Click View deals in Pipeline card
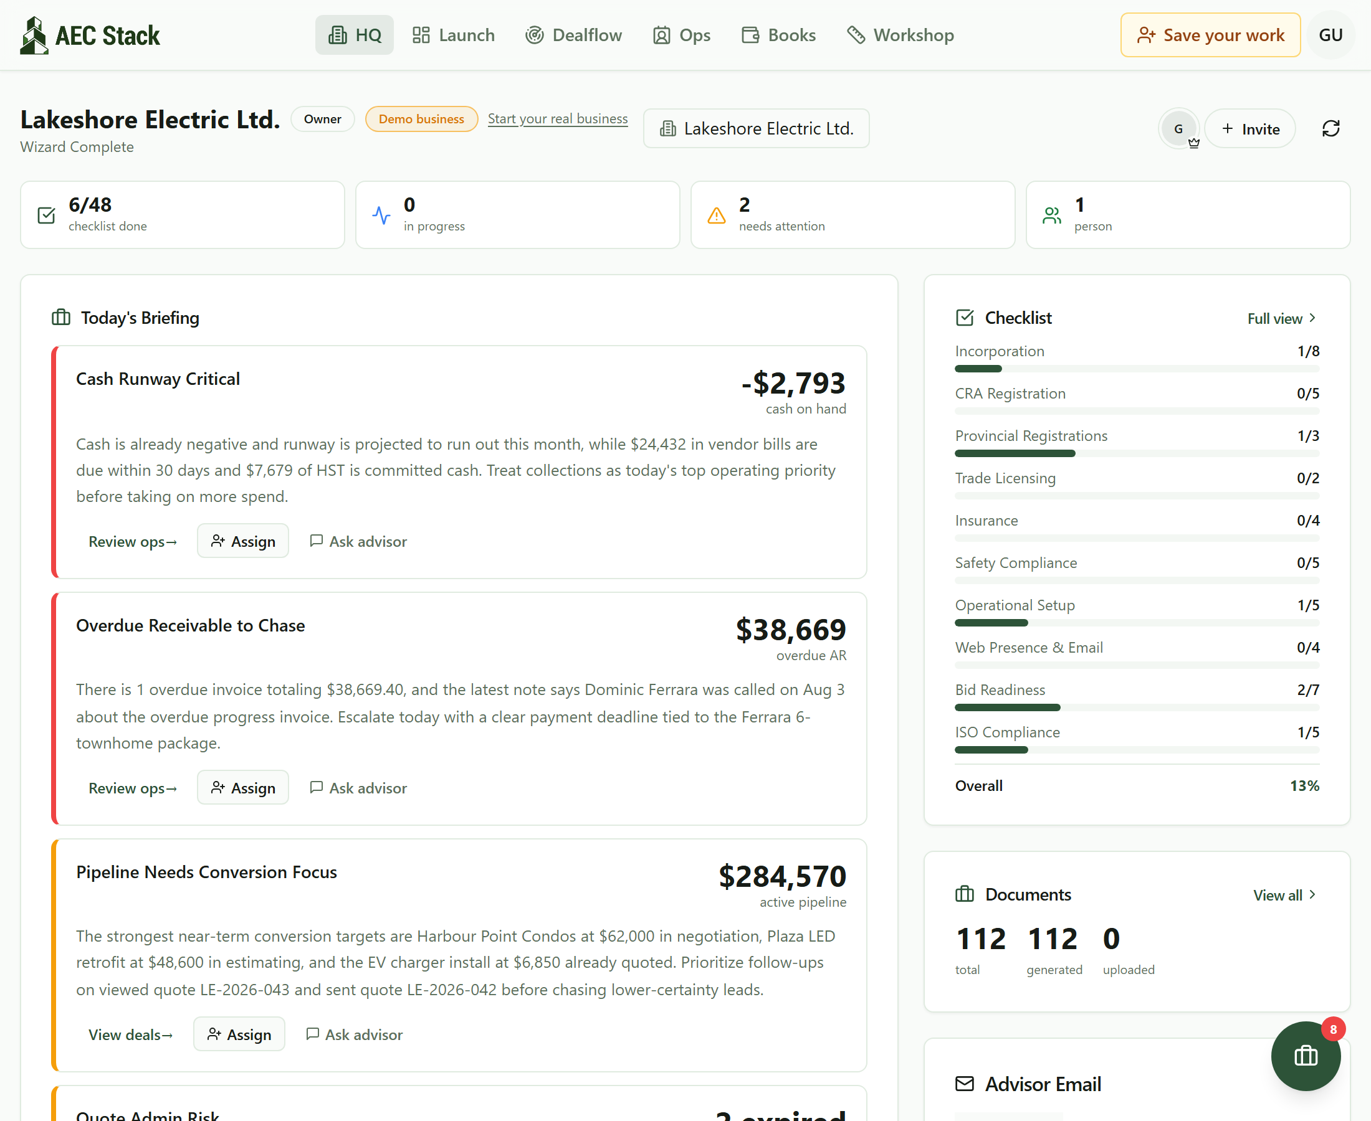This screenshot has width=1371, height=1121. [x=130, y=1034]
